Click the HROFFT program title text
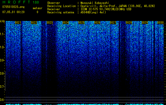Image resolution: width=166 pixels, height=105 pixels. point(16,2)
